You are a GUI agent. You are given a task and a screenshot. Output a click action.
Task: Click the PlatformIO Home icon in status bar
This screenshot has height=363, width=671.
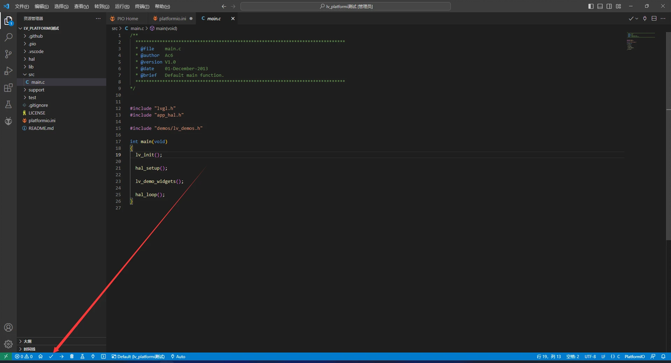pos(40,357)
